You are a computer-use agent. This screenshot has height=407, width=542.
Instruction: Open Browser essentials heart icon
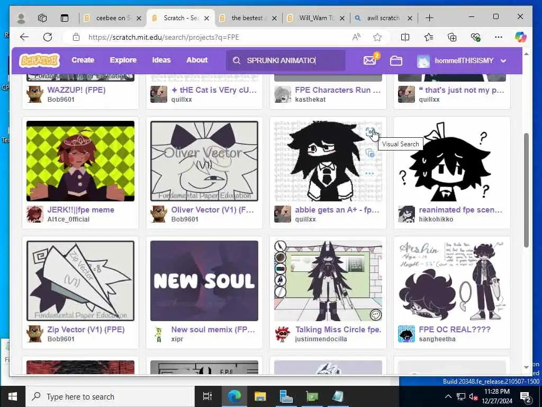pyautogui.click(x=476, y=37)
